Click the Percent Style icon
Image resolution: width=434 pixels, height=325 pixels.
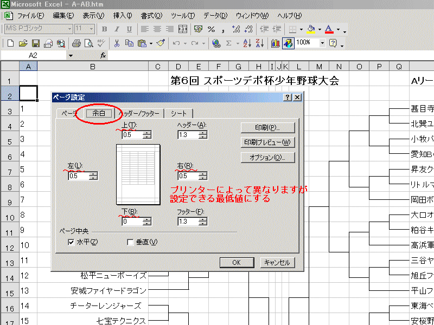click(x=211, y=29)
